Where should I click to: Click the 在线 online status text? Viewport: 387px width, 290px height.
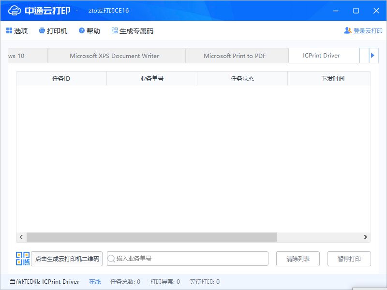95,281
